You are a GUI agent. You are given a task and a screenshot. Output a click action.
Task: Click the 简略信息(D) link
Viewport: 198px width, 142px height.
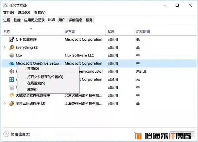[20, 134]
